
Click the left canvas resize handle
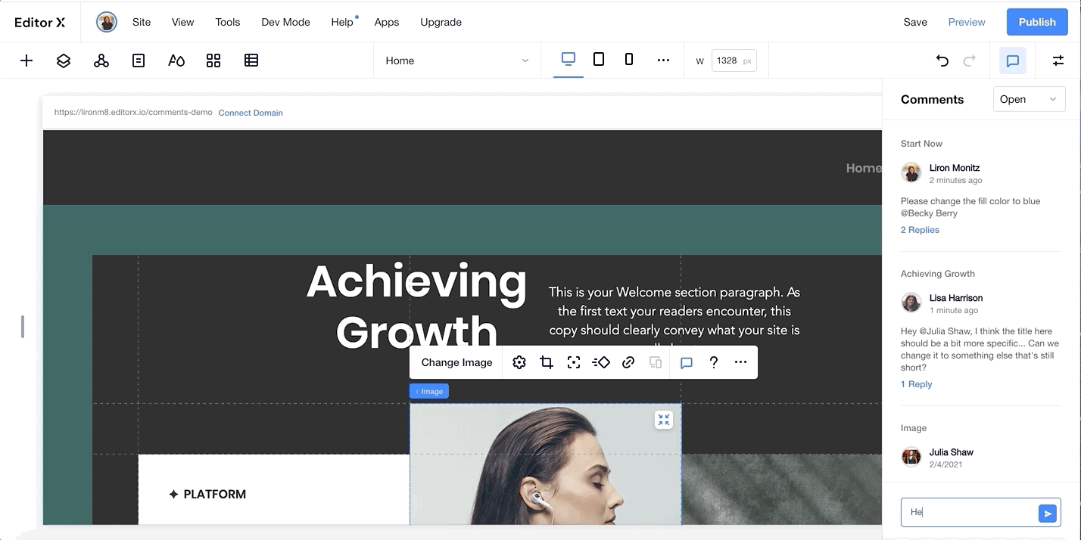point(23,327)
